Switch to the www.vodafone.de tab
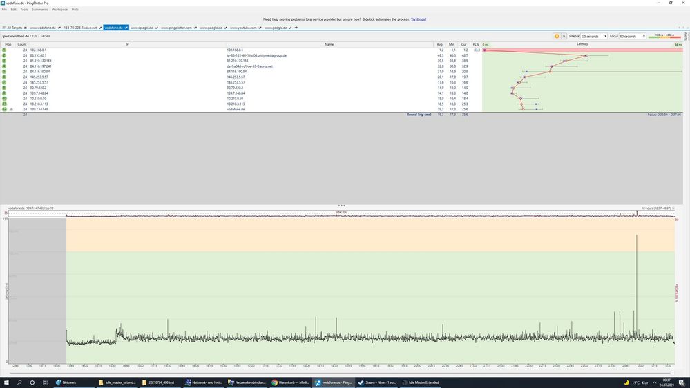 click(43, 28)
